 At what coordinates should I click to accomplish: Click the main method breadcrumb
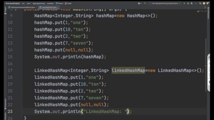68,3
